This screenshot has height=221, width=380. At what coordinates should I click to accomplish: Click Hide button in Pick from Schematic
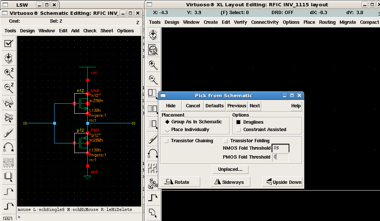[171, 106]
